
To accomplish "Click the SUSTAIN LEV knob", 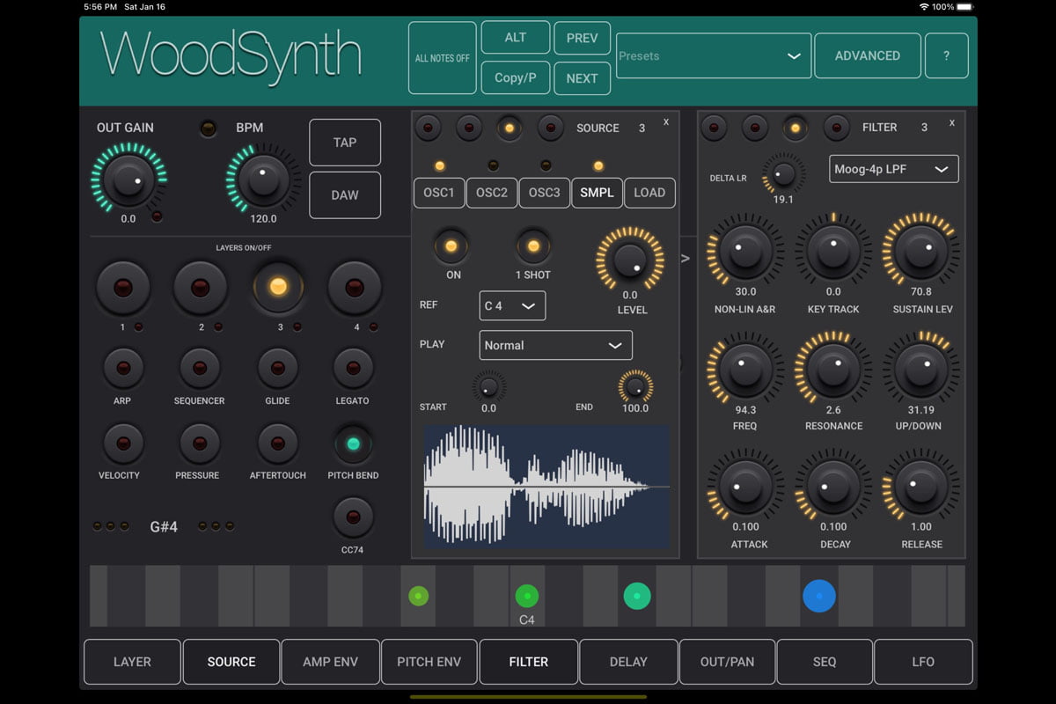I will 920,253.
